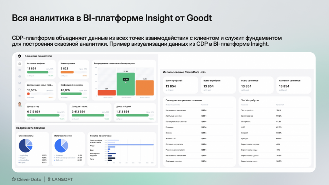Click the orange right bar in distribution chart
The width and height of the screenshot is (329, 185).
[144, 88]
